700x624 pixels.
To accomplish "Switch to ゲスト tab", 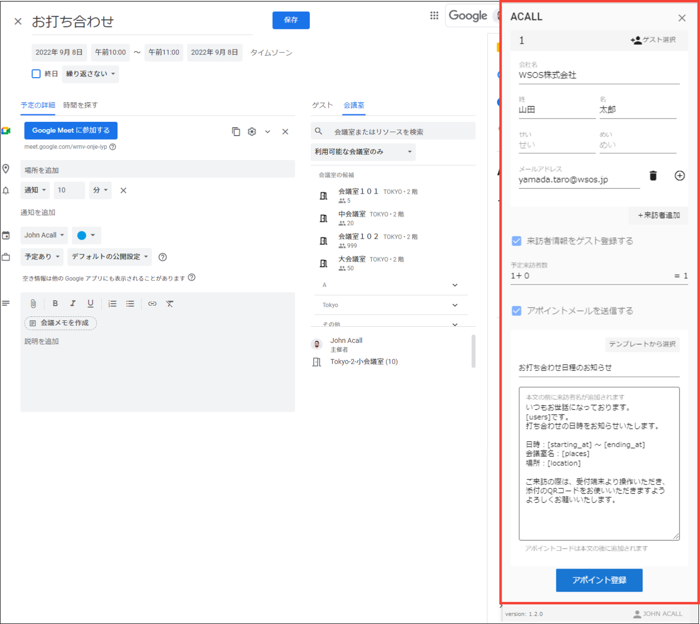I will (322, 105).
